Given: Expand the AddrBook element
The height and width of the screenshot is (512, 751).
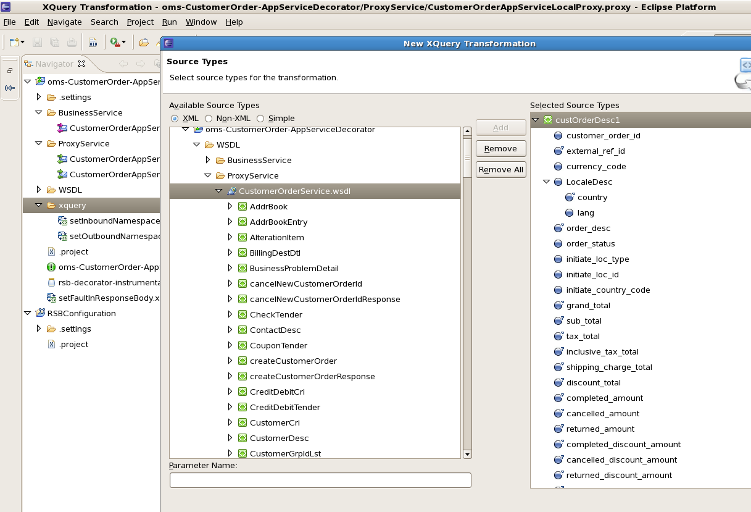Looking at the screenshot, I should pos(230,206).
